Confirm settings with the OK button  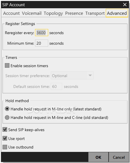point(98,157)
